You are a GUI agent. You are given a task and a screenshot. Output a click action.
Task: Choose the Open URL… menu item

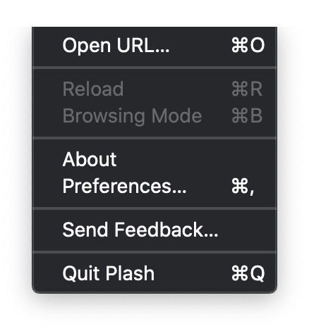point(154,45)
